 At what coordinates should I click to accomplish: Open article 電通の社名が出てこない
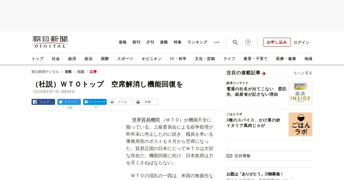tap(256, 92)
